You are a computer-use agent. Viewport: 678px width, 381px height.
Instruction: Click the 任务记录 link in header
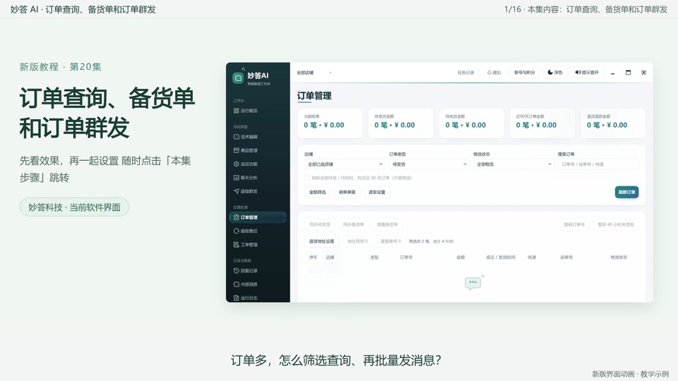click(x=465, y=73)
